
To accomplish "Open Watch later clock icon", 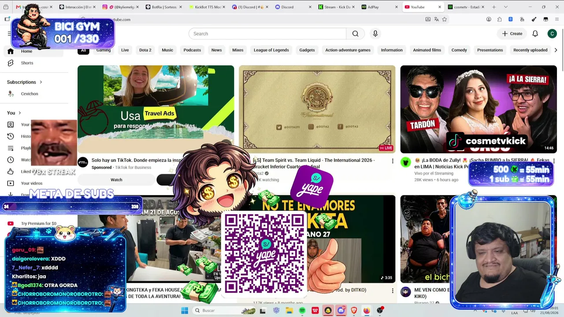I will [11, 160].
